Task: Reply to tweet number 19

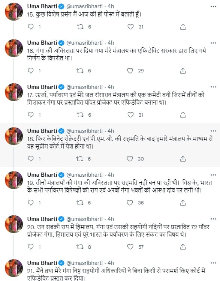Action: 31,203
